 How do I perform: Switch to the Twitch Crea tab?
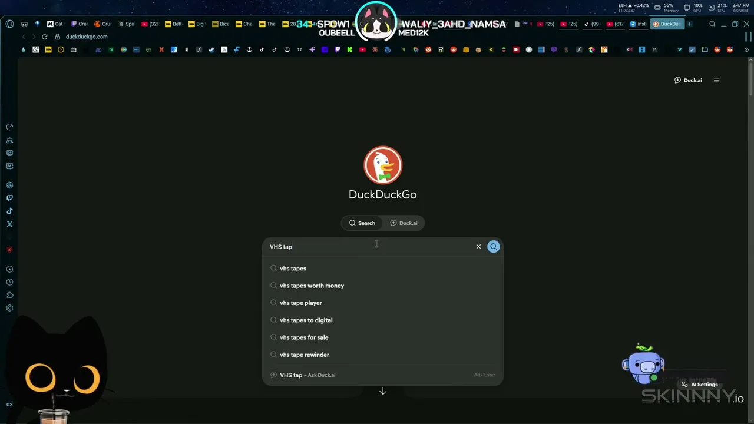tap(79, 24)
